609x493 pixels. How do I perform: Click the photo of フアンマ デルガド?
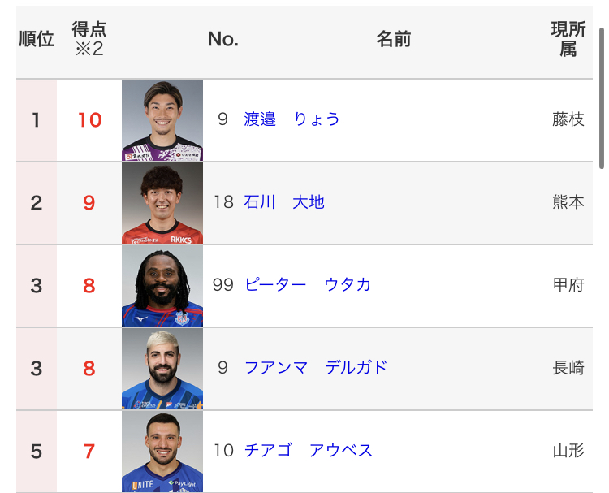pyautogui.click(x=162, y=368)
